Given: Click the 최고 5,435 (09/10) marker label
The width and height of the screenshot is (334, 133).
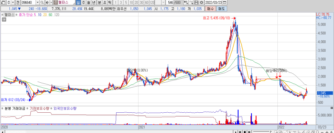Looking at the screenshot, I should (216, 18).
